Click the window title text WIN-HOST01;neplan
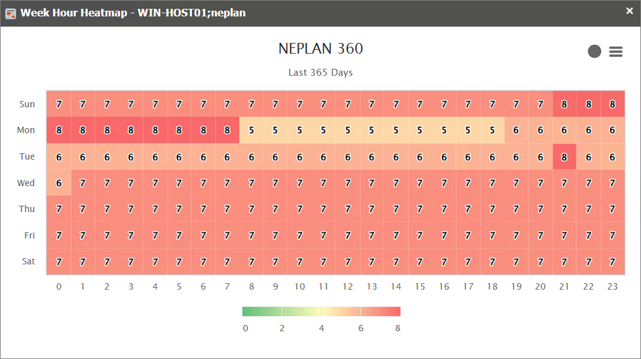Screen dimensions: 641x359 191,13
